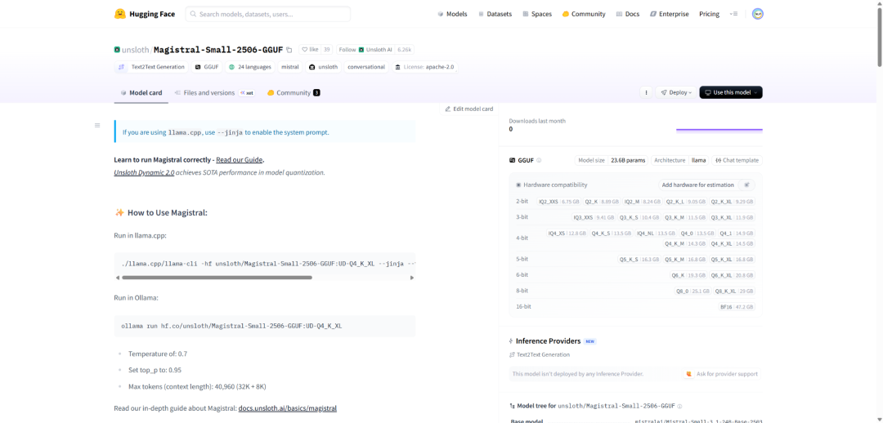This screenshot has width=883, height=423.
Task: Select the Text2Text Generation tag
Action: 151,67
